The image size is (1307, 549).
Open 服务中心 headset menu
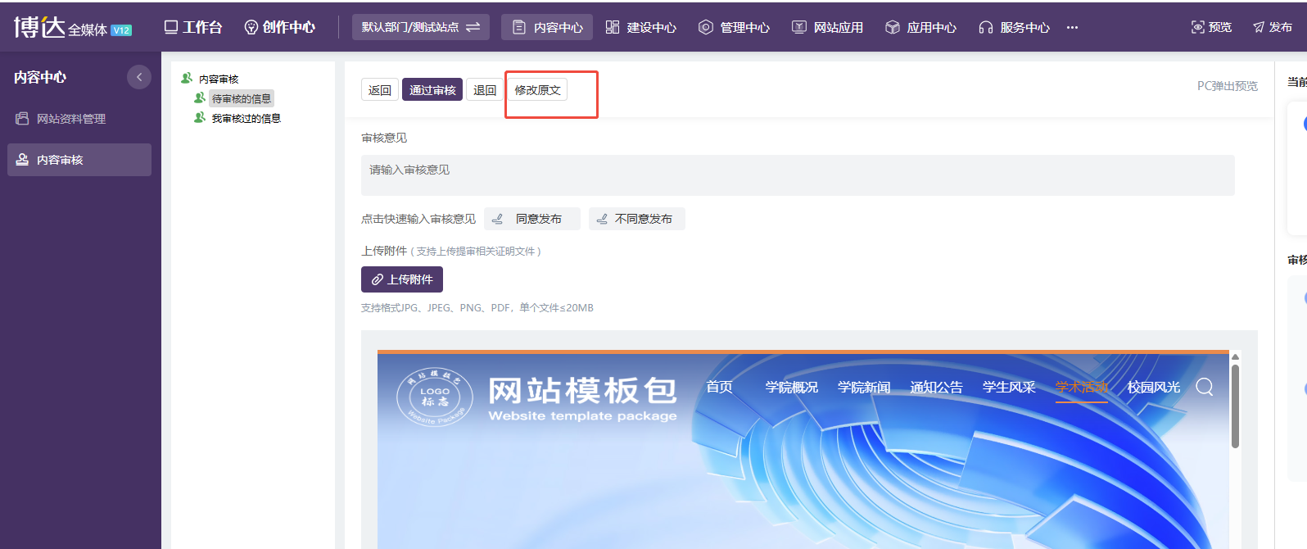(1014, 27)
